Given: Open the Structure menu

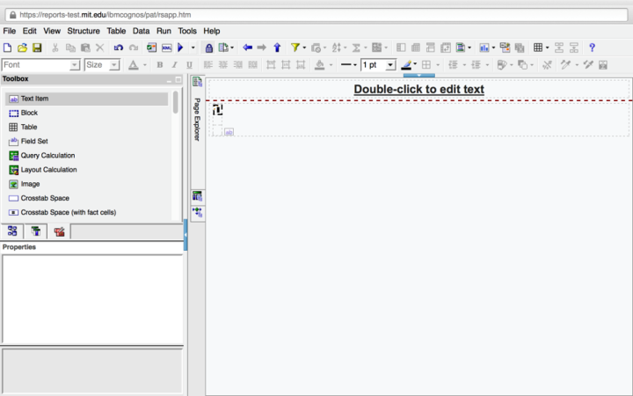Looking at the screenshot, I should coord(84,31).
